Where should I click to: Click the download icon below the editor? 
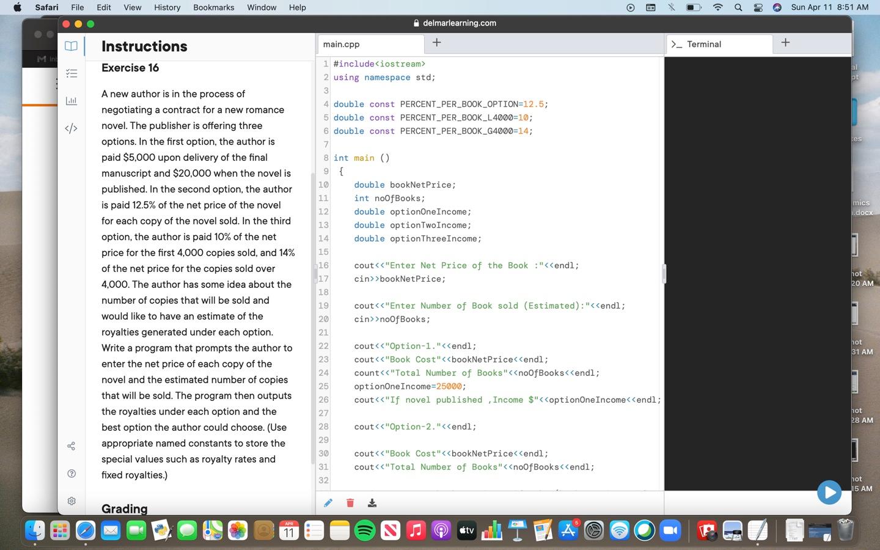click(x=372, y=503)
